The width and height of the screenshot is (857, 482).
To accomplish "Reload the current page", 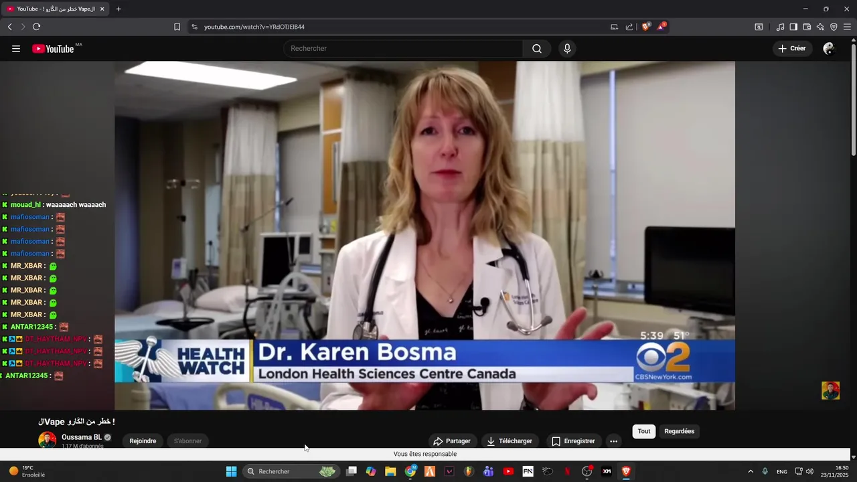I will [x=37, y=27].
